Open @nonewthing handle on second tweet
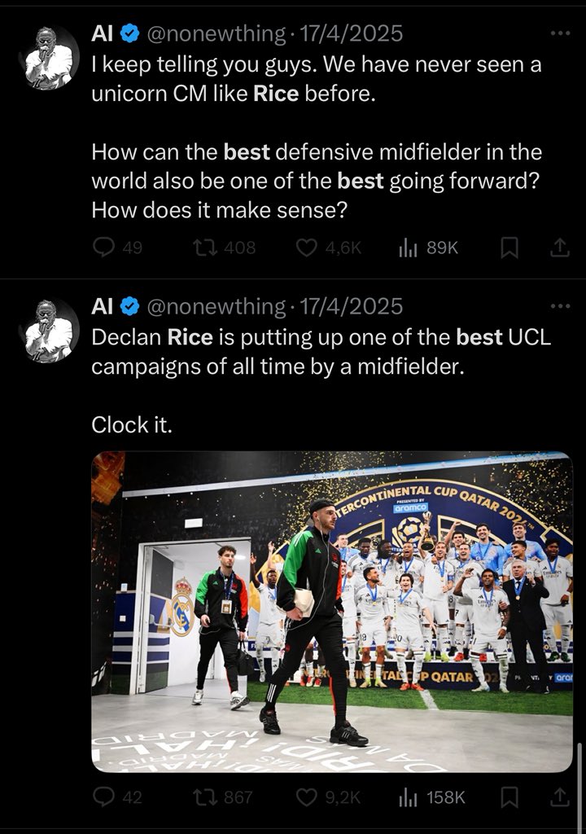Viewport: 586px width, 834px height. (x=216, y=306)
